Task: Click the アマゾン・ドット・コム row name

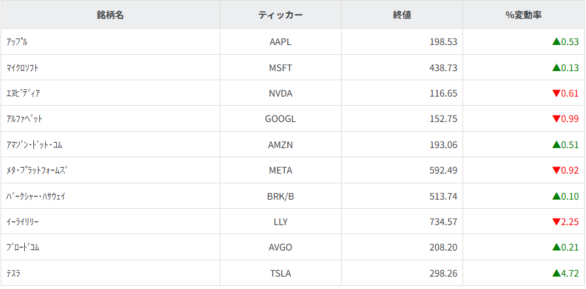Action: tap(34, 145)
